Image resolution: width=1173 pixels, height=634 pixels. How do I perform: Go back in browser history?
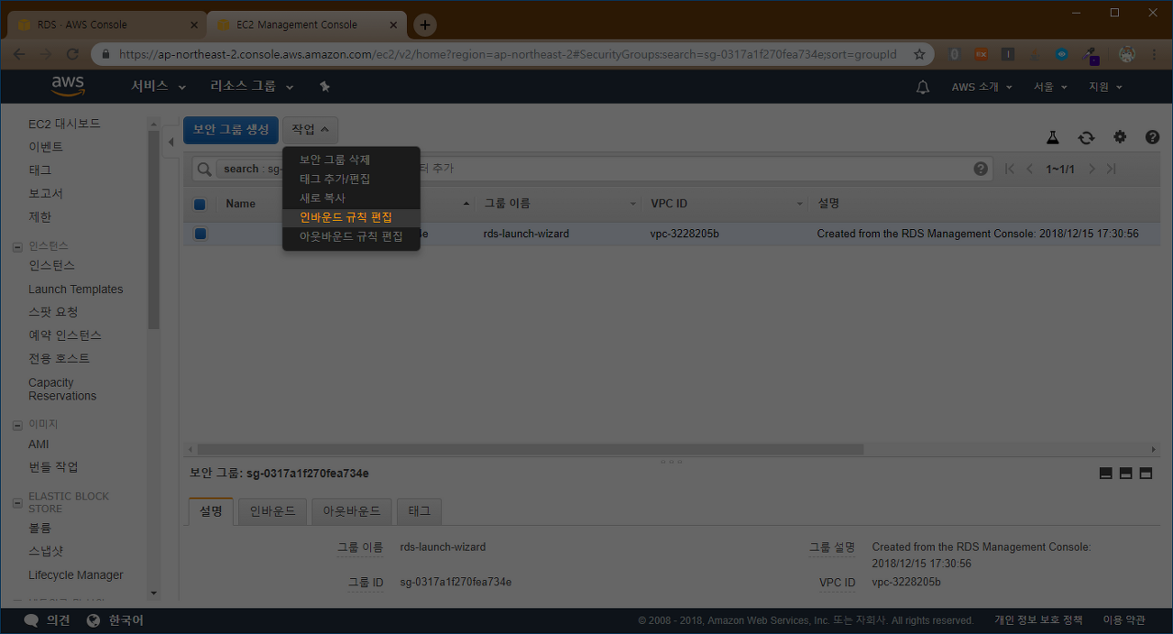tap(19, 54)
